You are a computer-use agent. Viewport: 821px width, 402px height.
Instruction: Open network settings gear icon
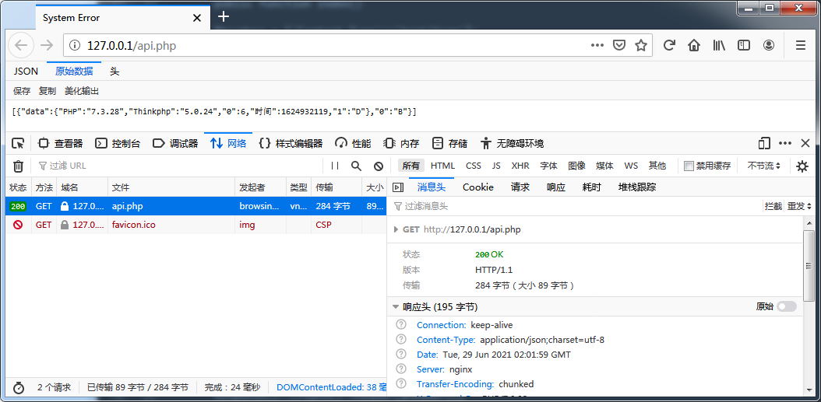pyautogui.click(x=802, y=166)
